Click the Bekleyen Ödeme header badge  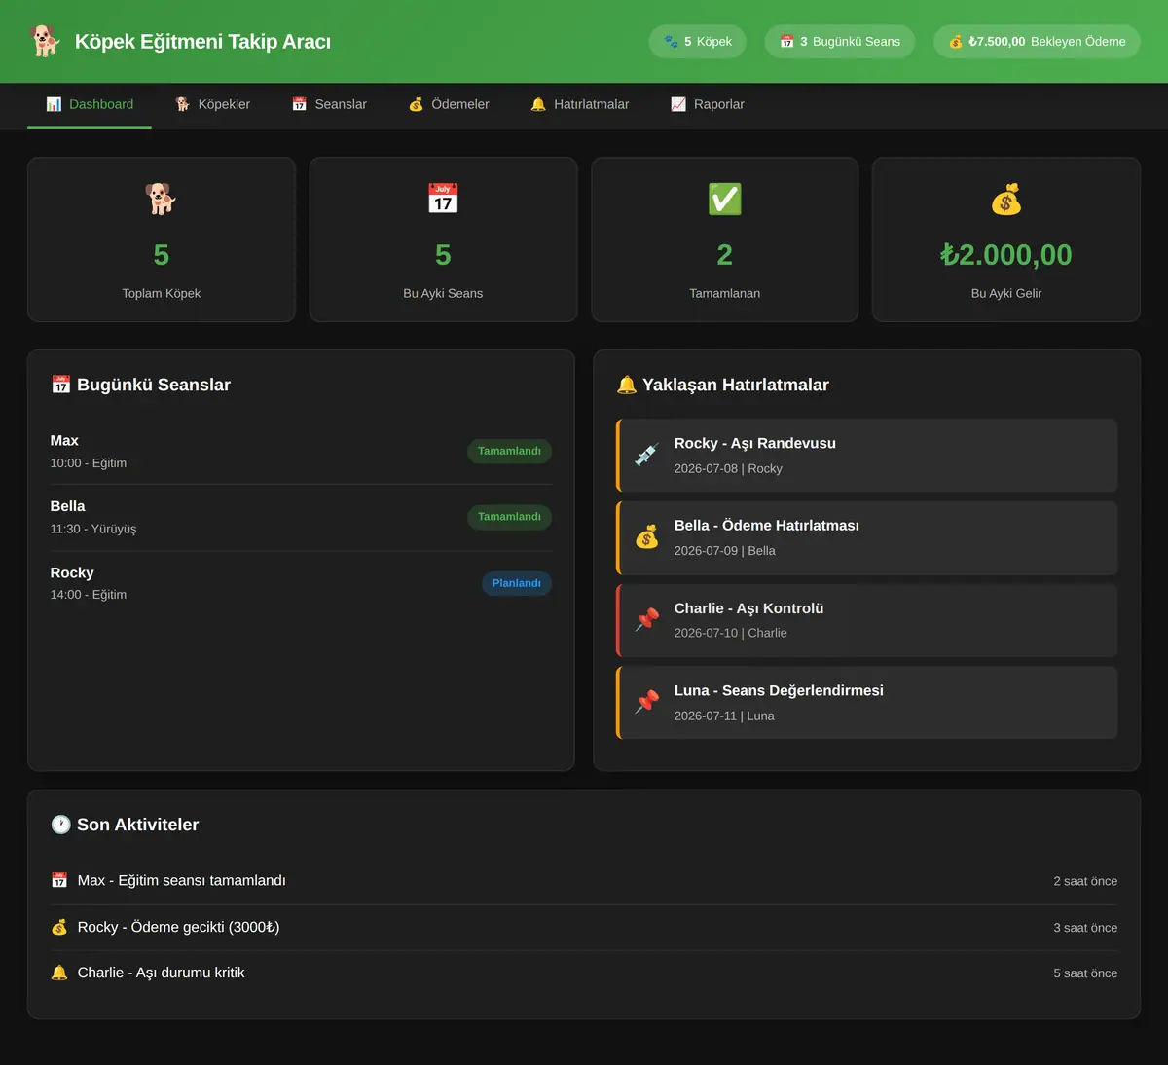coord(1037,41)
